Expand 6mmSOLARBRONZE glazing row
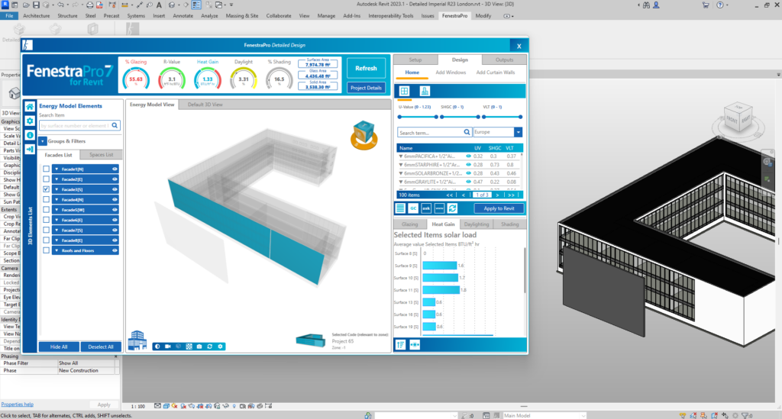 pyautogui.click(x=400, y=173)
